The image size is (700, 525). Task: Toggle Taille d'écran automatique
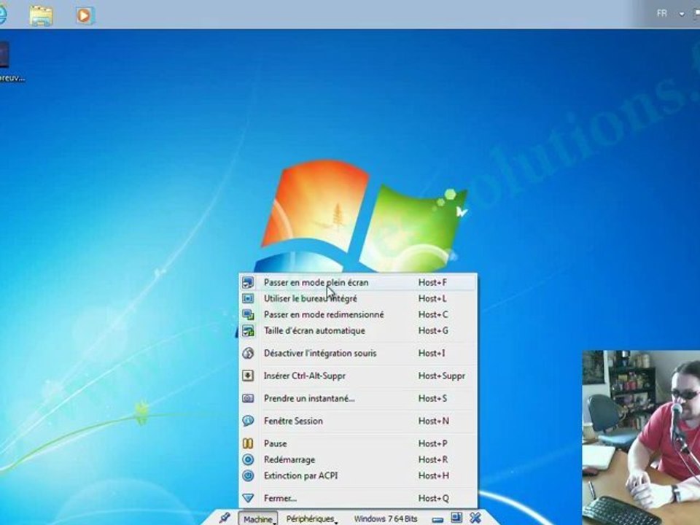click(x=358, y=330)
